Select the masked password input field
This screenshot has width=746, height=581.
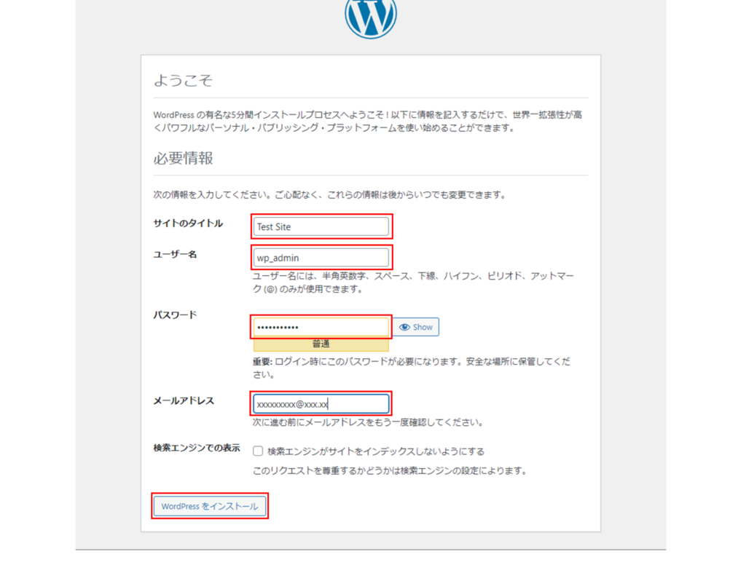[x=321, y=327]
